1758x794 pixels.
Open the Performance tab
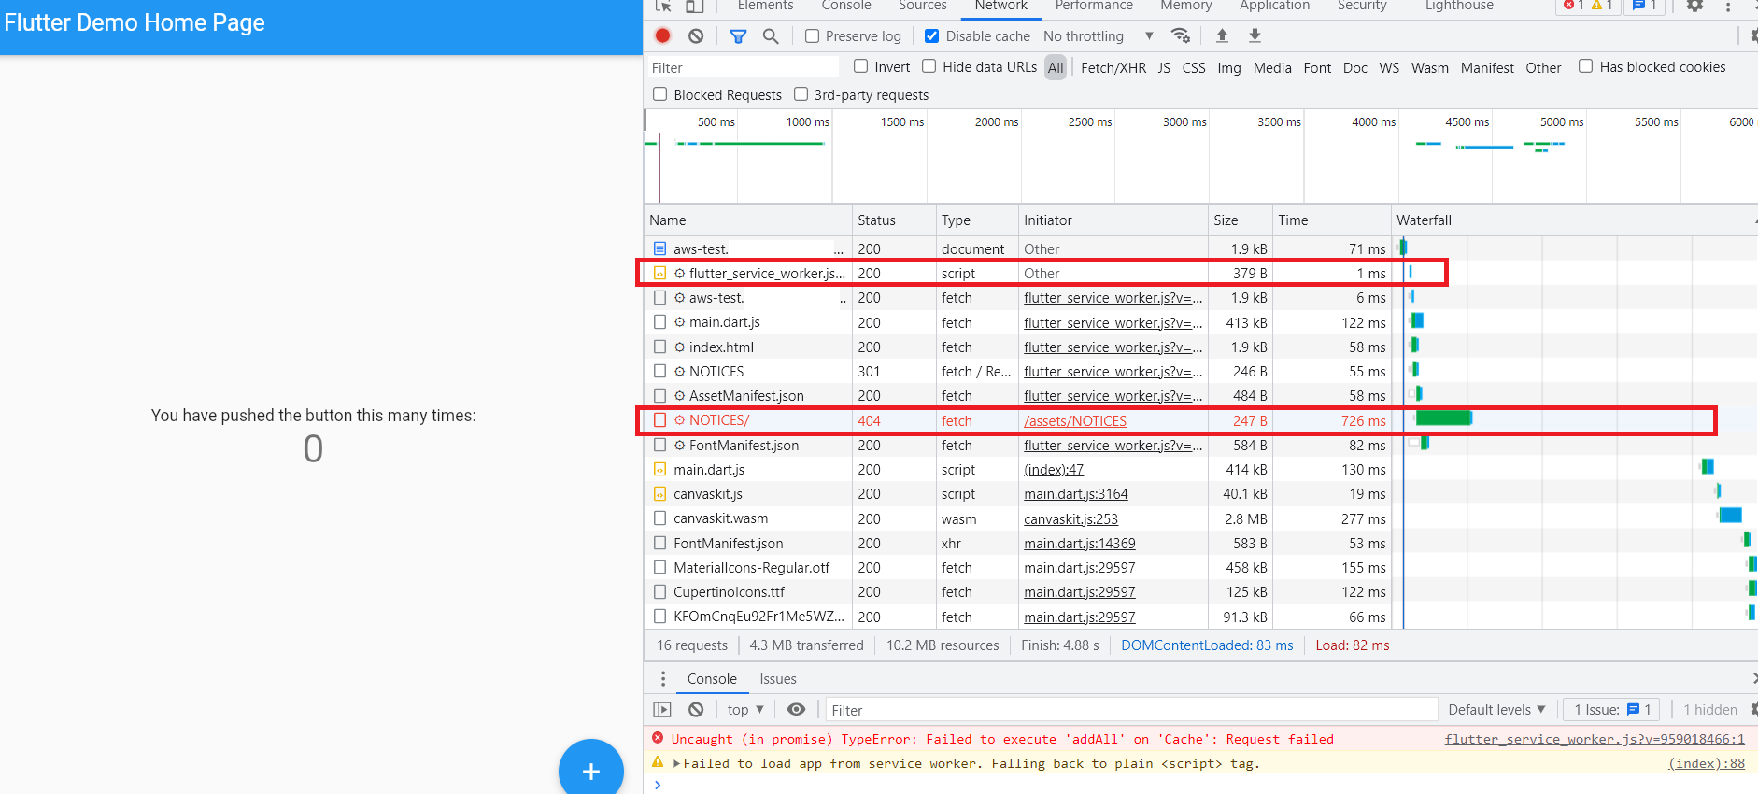pyautogui.click(x=1094, y=6)
